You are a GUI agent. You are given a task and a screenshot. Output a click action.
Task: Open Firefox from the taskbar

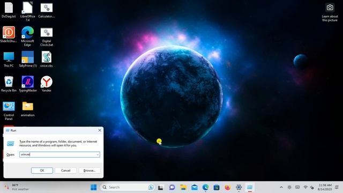[227, 187]
